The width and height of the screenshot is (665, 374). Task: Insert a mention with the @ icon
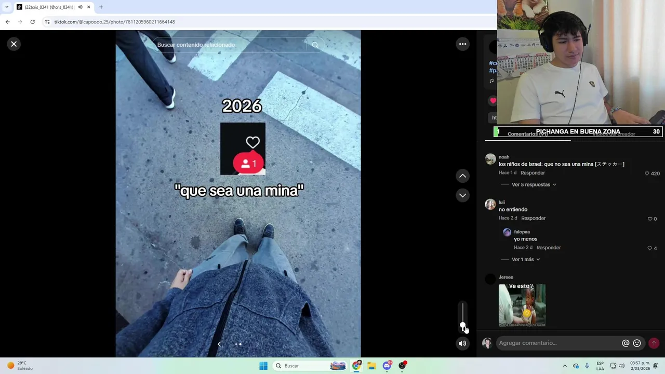626,343
